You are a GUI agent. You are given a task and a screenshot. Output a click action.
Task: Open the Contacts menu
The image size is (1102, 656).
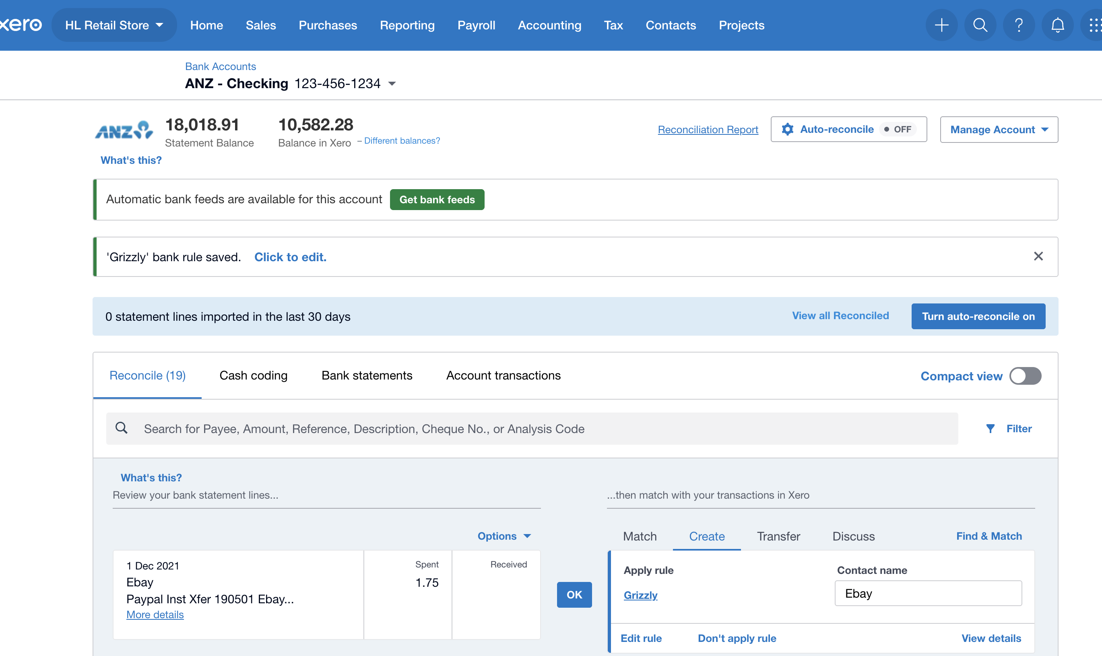[671, 25]
